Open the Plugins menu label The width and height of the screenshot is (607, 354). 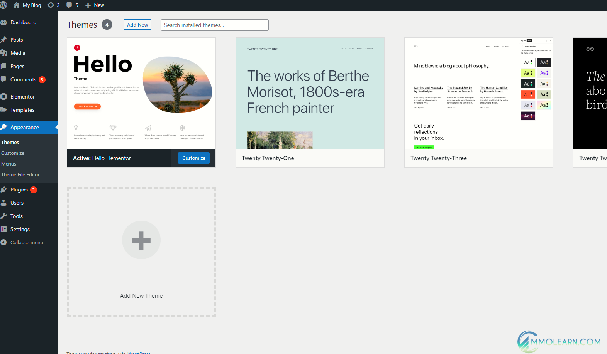click(19, 190)
